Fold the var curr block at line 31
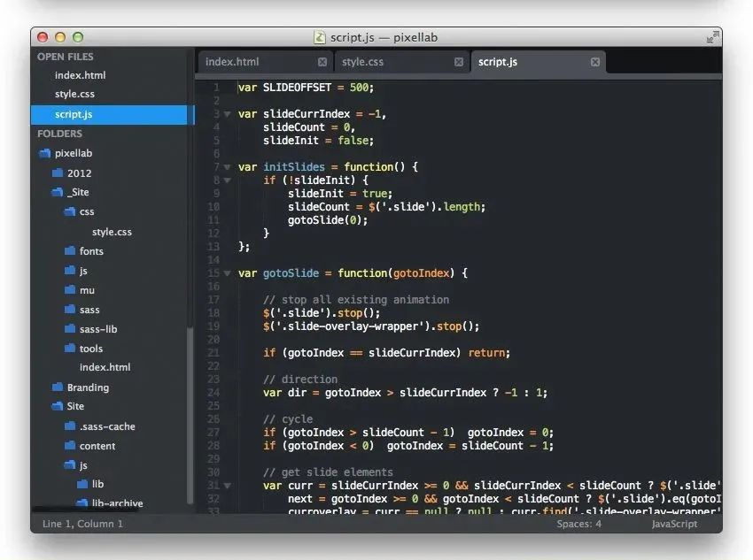753x560 pixels. coord(227,486)
